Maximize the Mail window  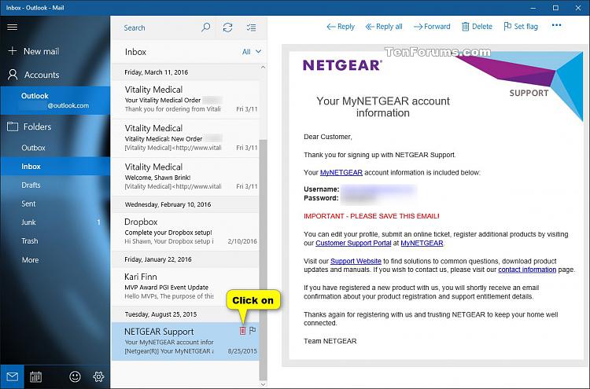[x=555, y=8]
